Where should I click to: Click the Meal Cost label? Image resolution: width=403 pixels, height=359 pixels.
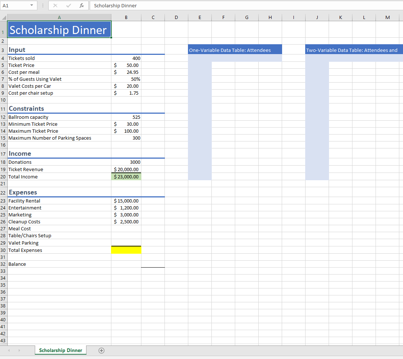(19, 229)
